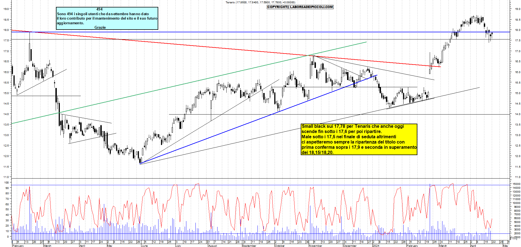Click the 16.0 value on left price axis
Image resolution: width=521 pixels, height=247 pixels.
pos(6,72)
